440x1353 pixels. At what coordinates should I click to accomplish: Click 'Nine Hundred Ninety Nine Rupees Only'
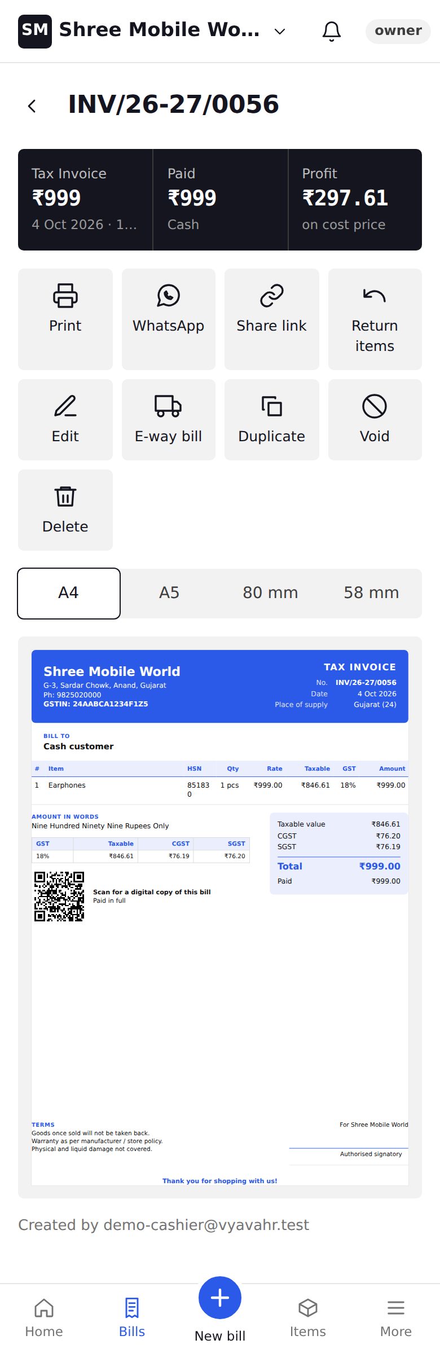[100, 826]
